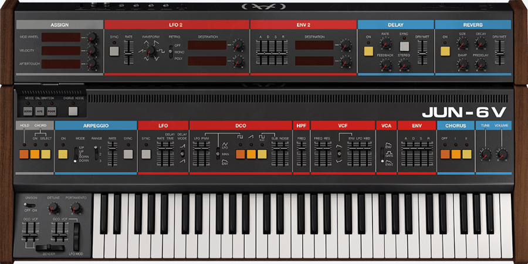The height and width of the screenshot is (264, 528).
Task: Toggle the LFO 2 SYNC button
Action: click(x=114, y=51)
